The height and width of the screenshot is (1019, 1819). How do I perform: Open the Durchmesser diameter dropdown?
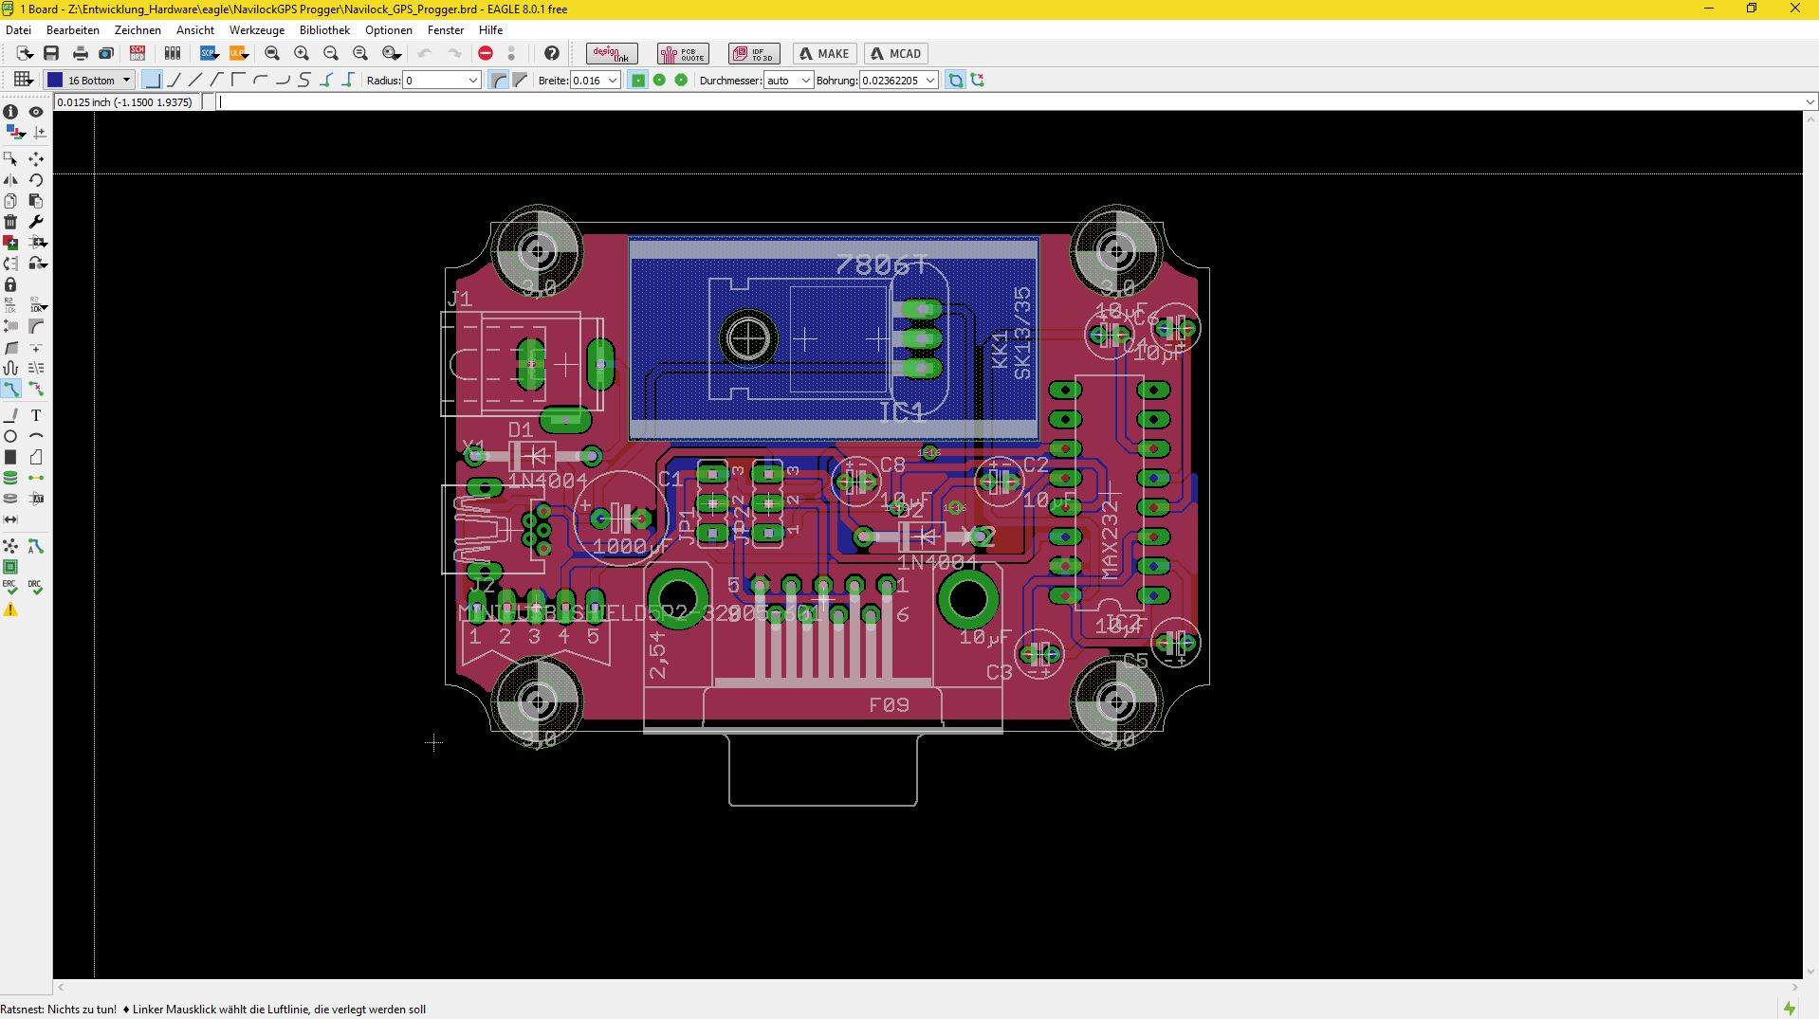806,81
